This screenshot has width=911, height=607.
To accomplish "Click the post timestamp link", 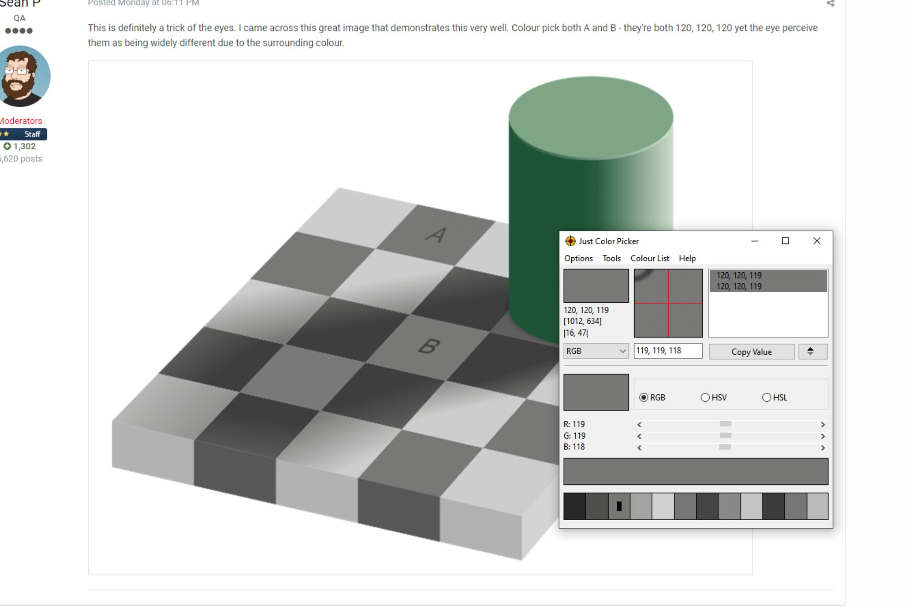I will coord(143,3).
